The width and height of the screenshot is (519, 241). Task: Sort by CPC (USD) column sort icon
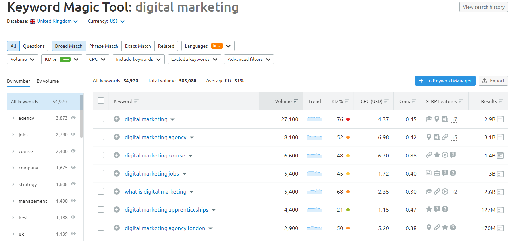point(386,101)
